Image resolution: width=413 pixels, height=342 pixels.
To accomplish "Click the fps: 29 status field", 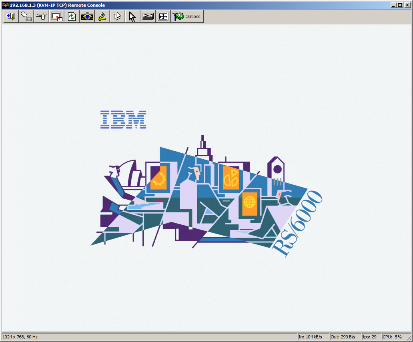I will pos(371,337).
